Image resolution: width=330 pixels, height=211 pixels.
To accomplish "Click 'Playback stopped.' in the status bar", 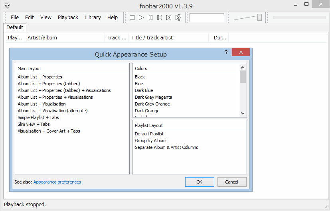I will (25, 205).
